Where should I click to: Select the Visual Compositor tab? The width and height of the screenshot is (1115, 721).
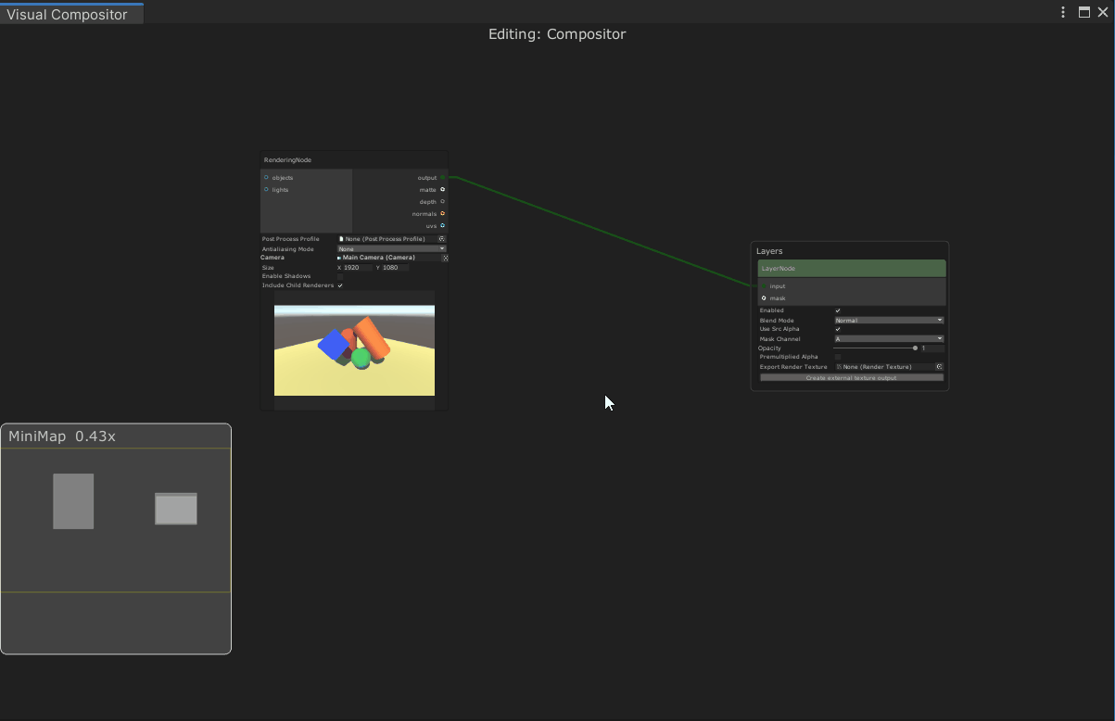(68, 15)
